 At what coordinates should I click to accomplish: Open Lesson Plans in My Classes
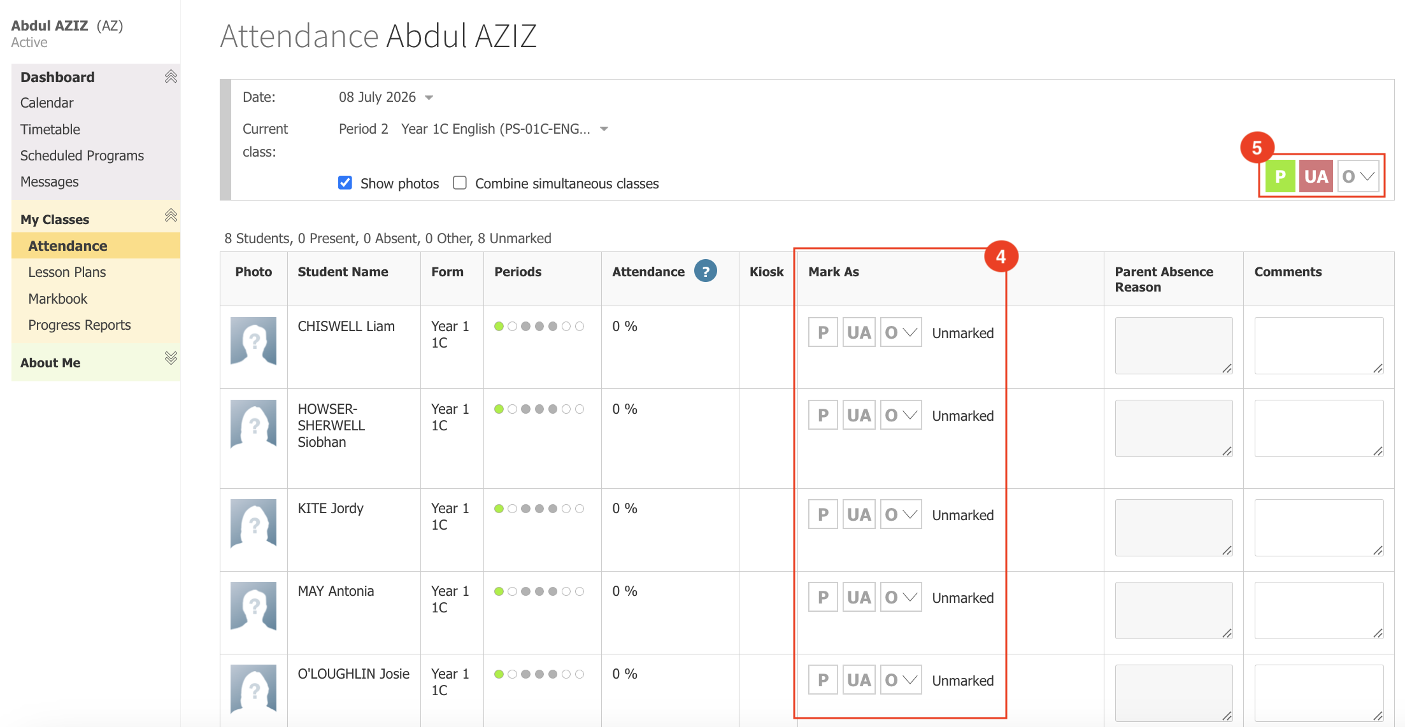pyautogui.click(x=67, y=272)
